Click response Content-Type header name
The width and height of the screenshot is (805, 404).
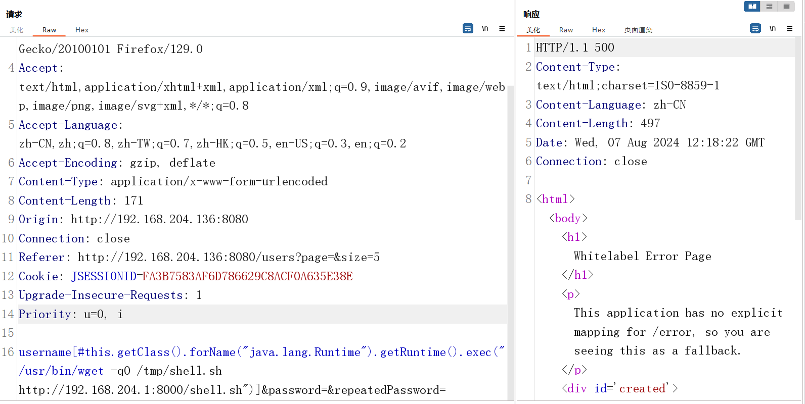(x=575, y=67)
